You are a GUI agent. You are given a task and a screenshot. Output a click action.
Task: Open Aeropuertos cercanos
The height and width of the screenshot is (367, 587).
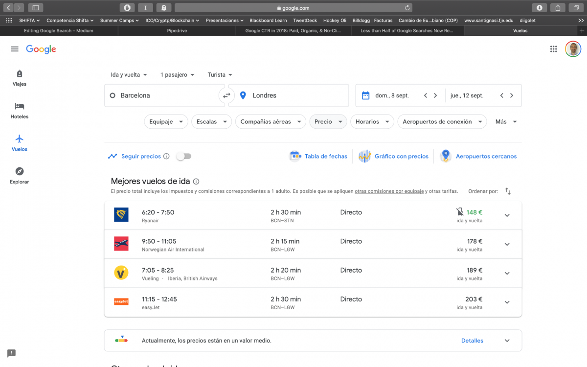478,157
